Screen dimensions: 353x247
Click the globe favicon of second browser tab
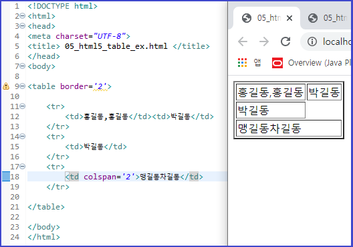[313, 18]
